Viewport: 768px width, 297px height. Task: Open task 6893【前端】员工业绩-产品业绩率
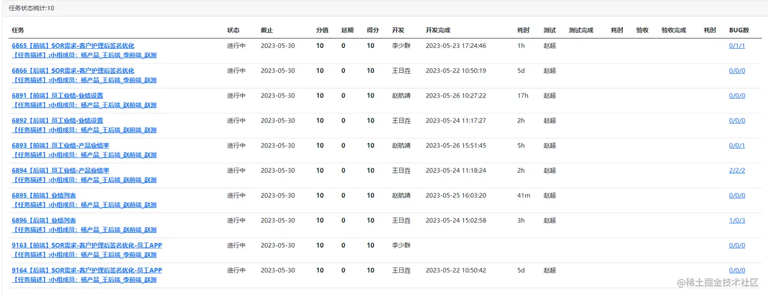click(60, 145)
